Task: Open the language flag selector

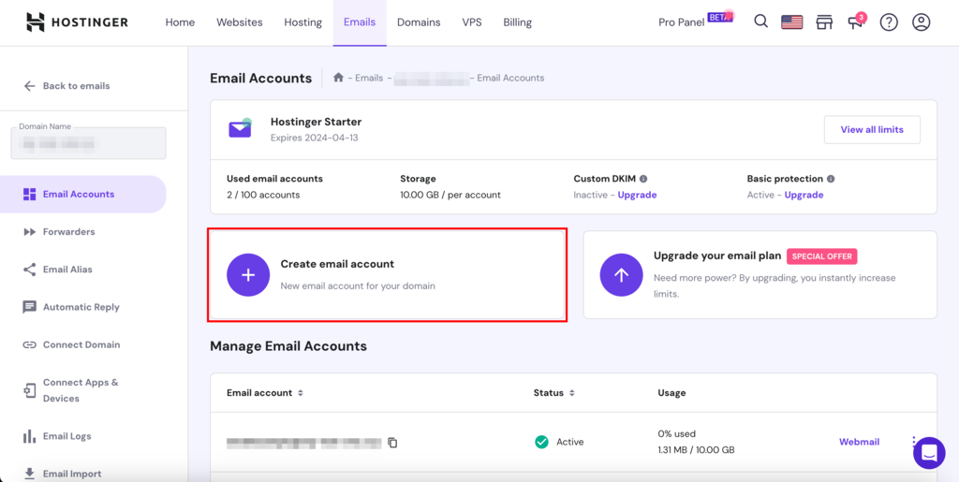Action: point(792,22)
